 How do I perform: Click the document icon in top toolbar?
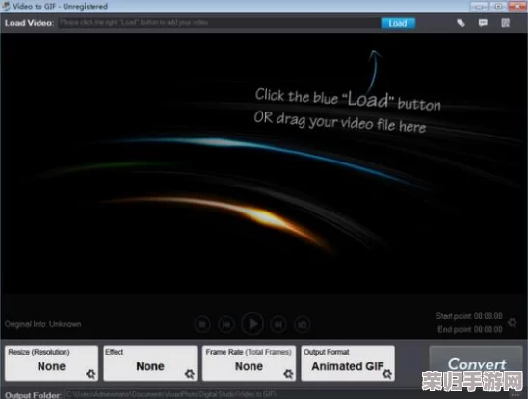[505, 23]
